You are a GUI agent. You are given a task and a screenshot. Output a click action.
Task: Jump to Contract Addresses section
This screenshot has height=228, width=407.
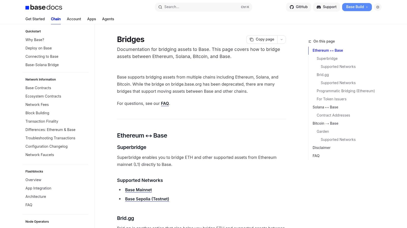click(x=333, y=115)
